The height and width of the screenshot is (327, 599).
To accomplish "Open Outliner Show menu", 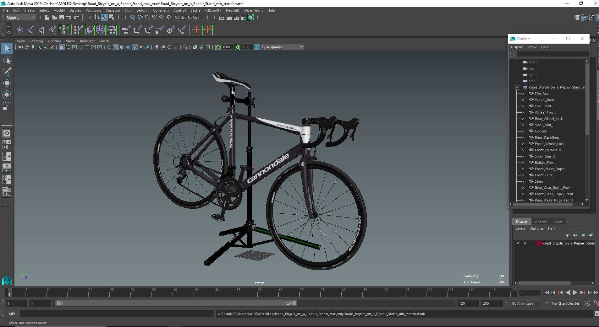I will point(532,47).
